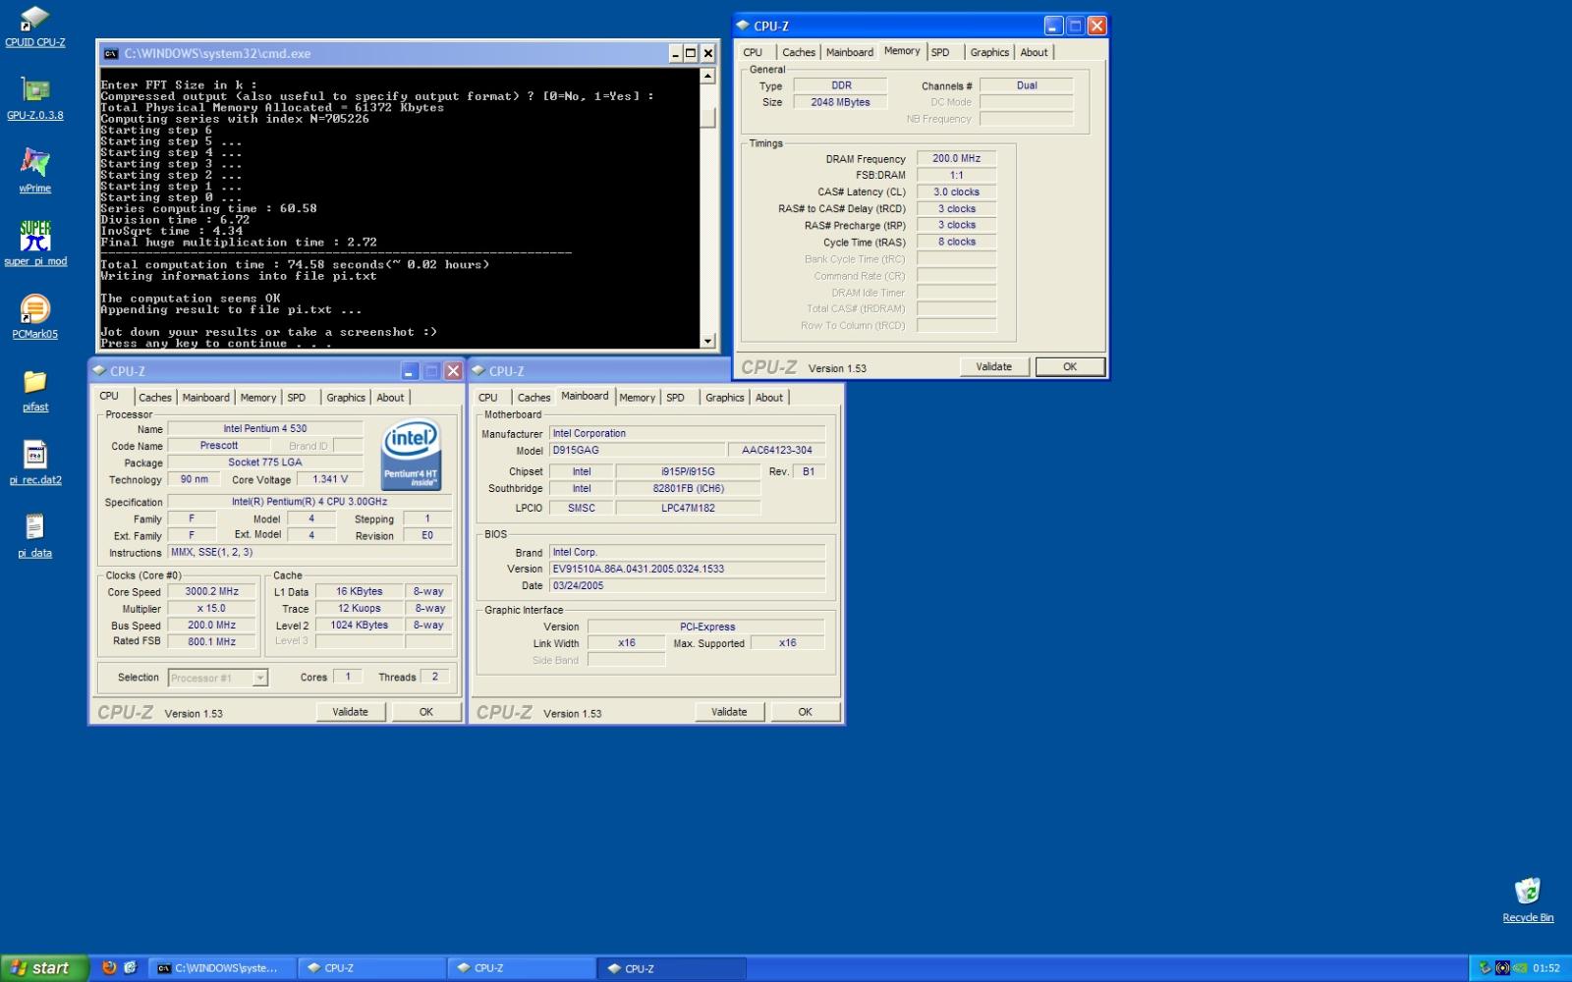The height and width of the screenshot is (982, 1572).
Task: Open Caches tab in Mainboard window
Action: click(534, 398)
